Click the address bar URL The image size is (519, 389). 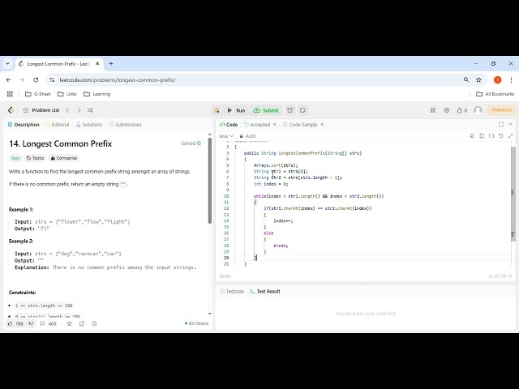click(x=118, y=80)
